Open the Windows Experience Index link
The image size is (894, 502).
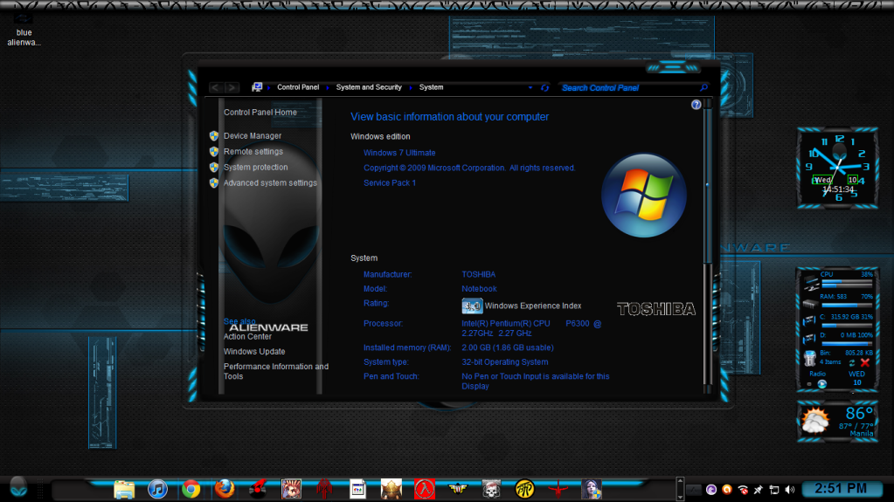[x=533, y=306]
